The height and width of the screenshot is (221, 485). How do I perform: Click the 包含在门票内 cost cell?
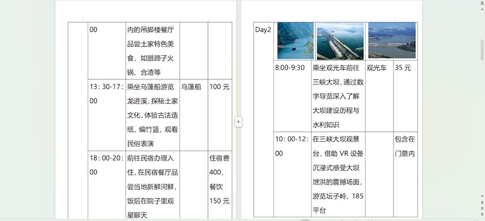pyautogui.click(x=406, y=174)
